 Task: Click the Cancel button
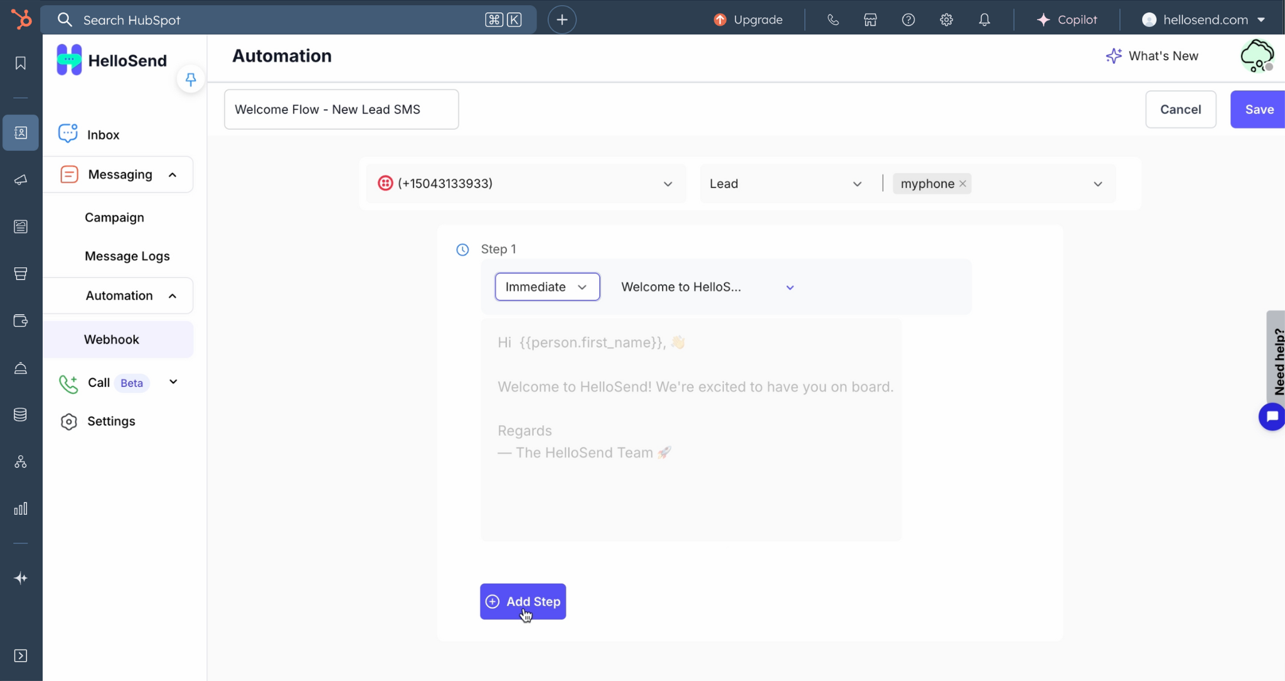pos(1180,109)
